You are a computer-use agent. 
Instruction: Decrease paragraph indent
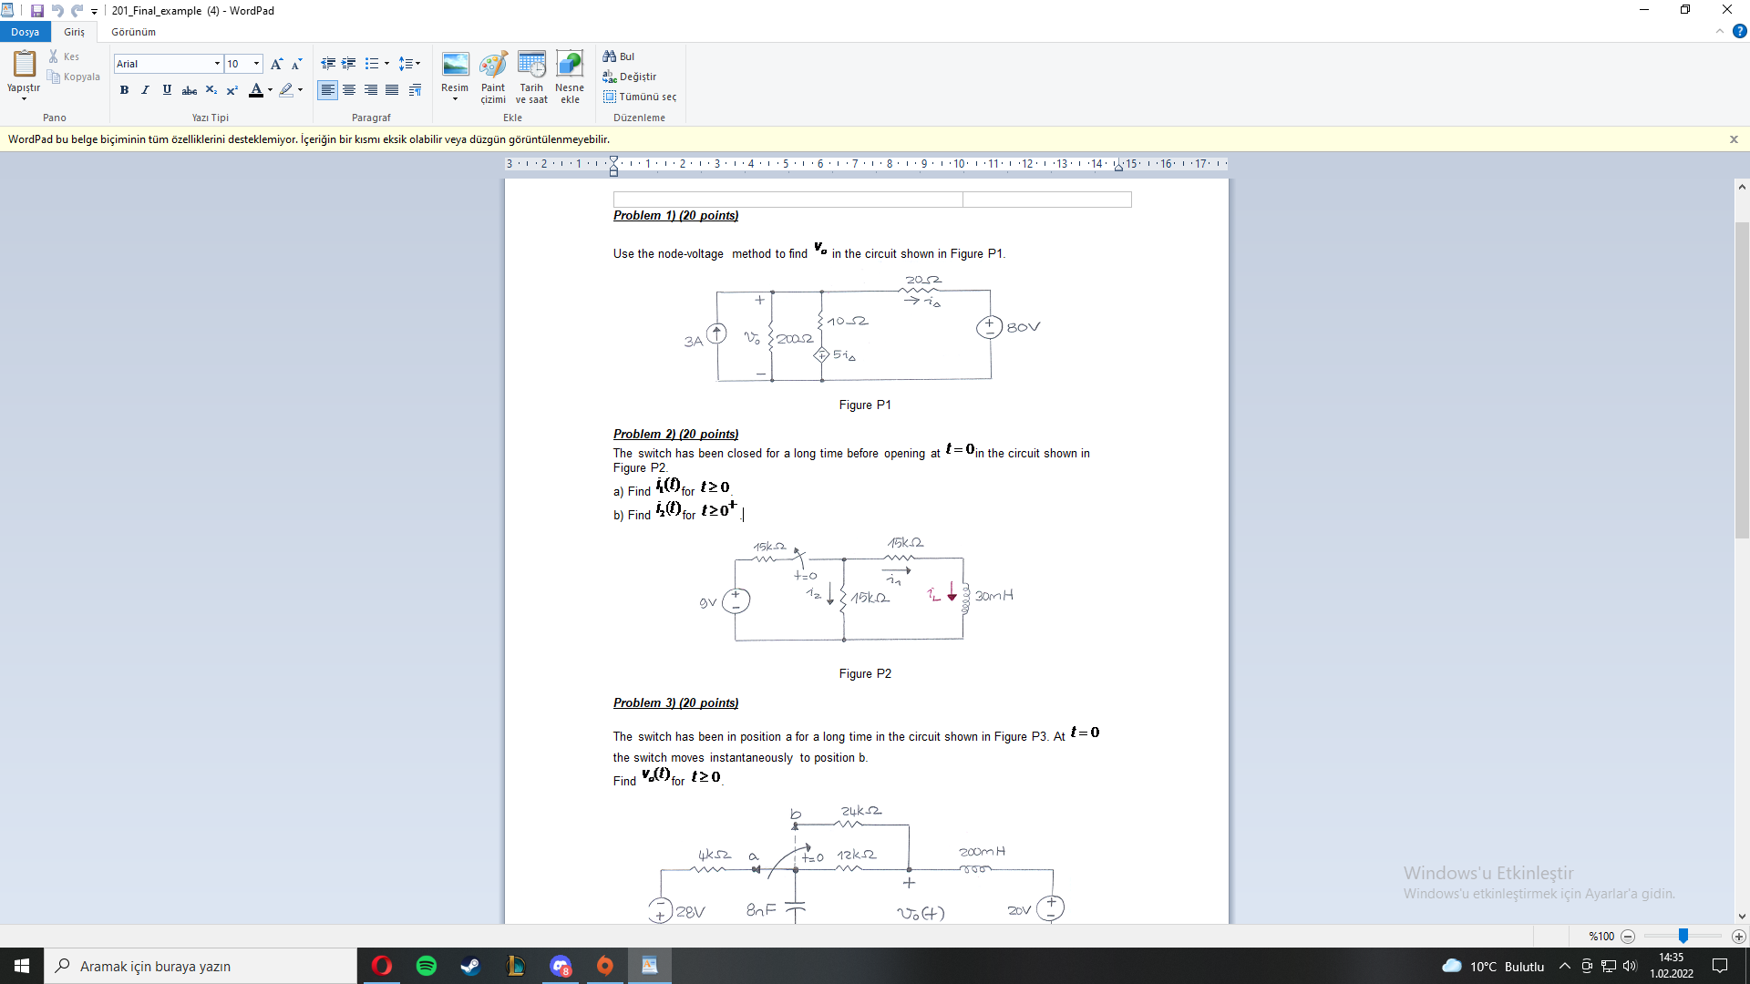[328, 64]
